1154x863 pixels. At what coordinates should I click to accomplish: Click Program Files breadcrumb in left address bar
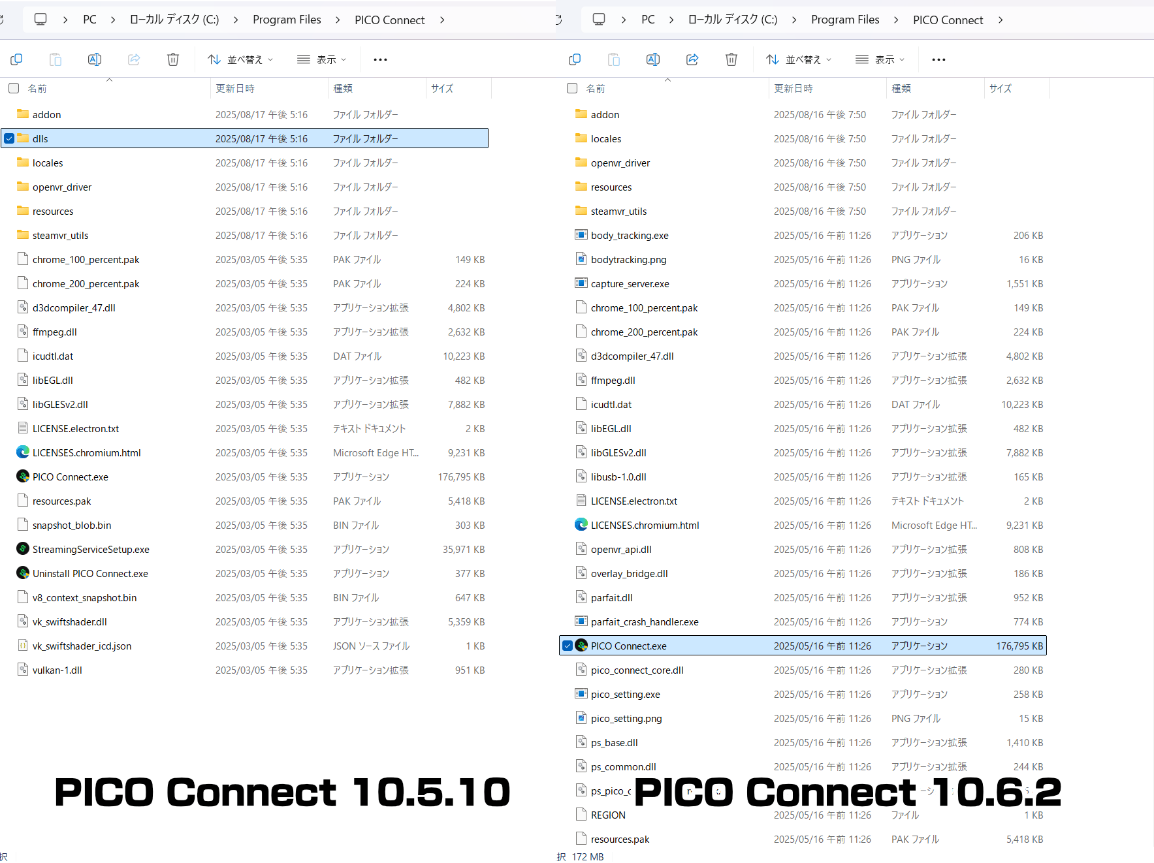click(287, 20)
